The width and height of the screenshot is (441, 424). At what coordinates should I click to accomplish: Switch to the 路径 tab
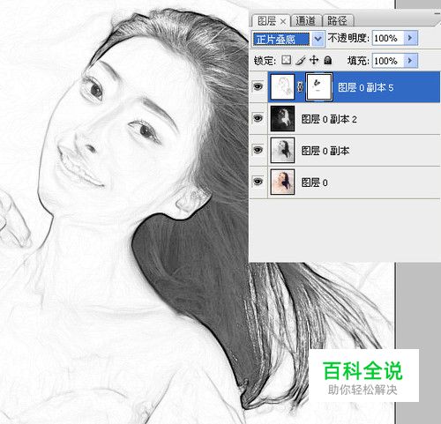(x=338, y=21)
